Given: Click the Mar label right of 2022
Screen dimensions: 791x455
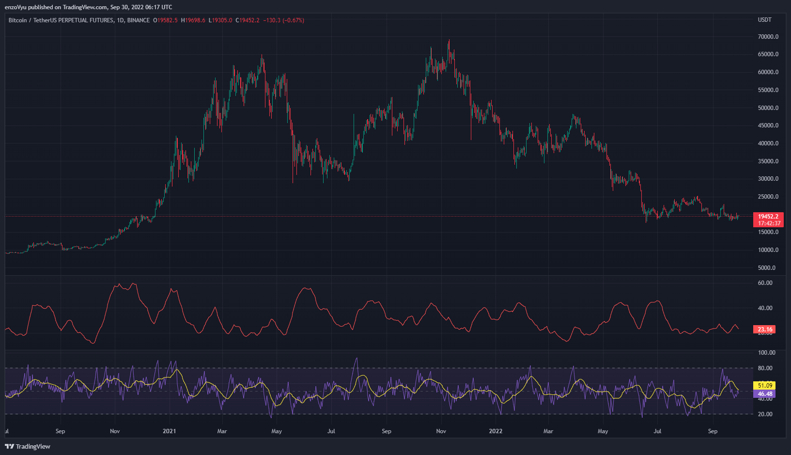Looking at the screenshot, I should (548, 431).
